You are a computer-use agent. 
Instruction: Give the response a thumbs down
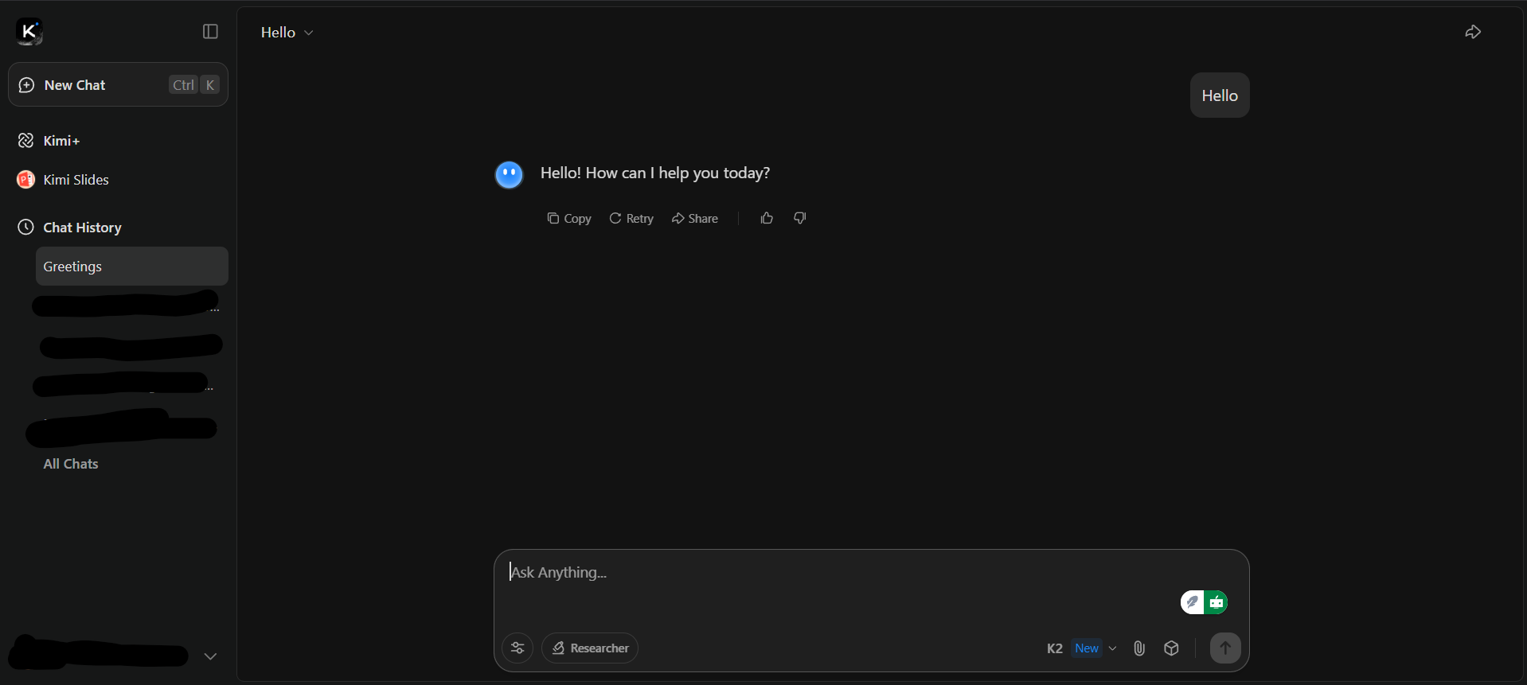coord(800,218)
